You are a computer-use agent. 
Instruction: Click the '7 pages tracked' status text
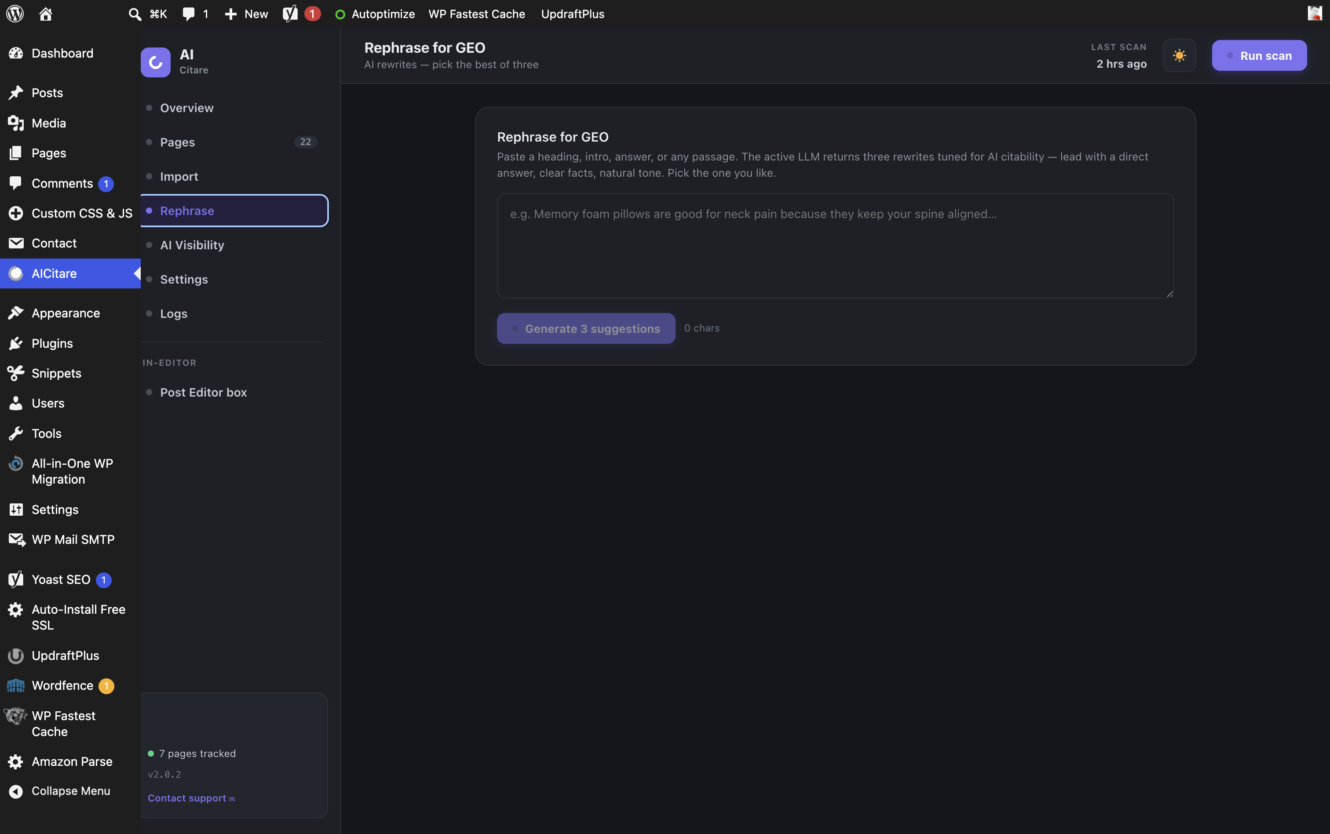(197, 754)
